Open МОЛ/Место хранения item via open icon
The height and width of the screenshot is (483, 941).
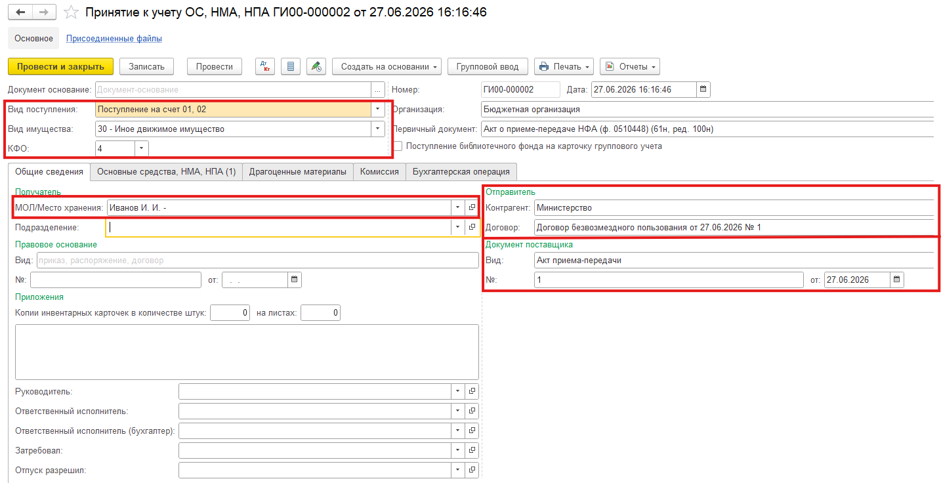click(x=472, y=208)
